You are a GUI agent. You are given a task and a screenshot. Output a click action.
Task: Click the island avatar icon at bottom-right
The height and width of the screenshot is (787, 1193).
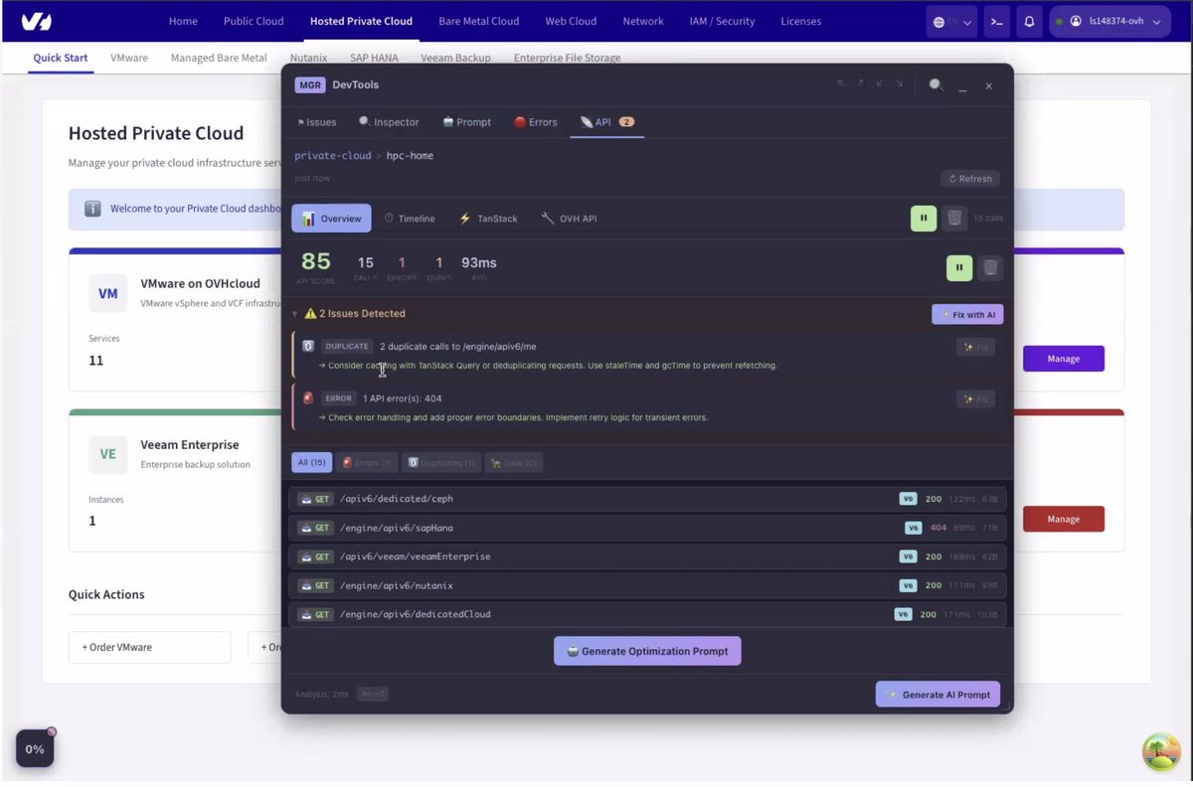(1160, 752)
